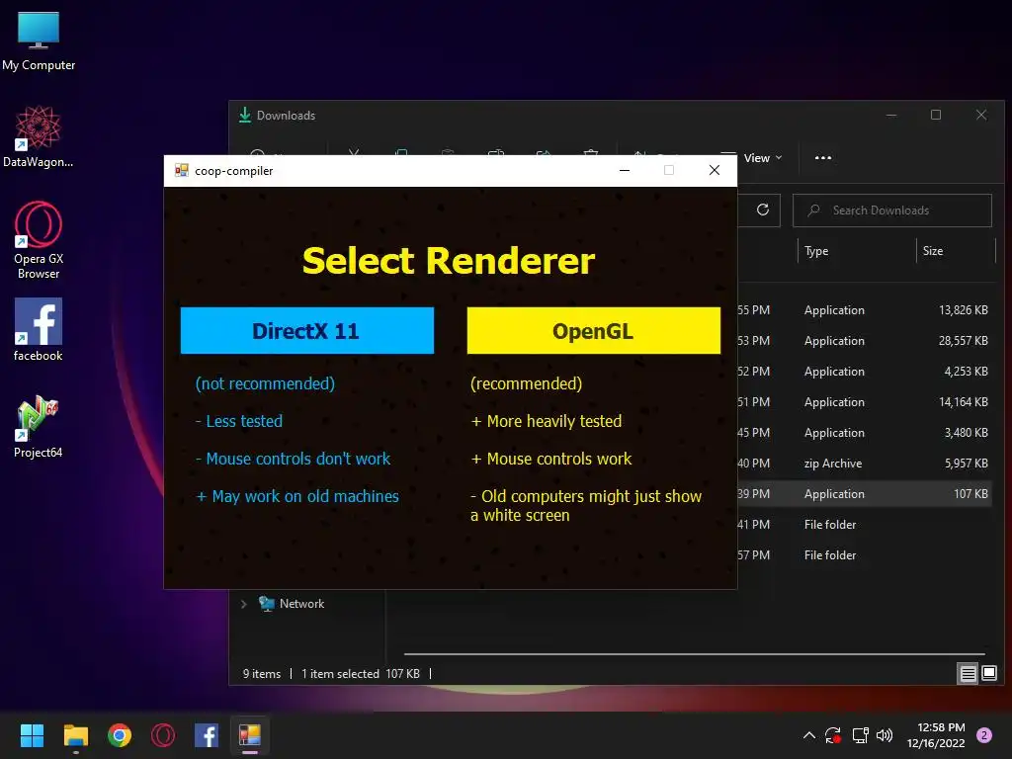Open the DataWagon desktop shortcut
The width and height of the screenshot is (1012, 759).
point(39,136)
